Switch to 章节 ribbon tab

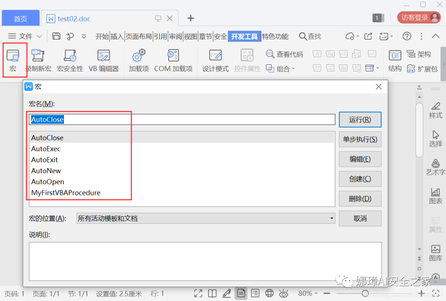(206, 36)
